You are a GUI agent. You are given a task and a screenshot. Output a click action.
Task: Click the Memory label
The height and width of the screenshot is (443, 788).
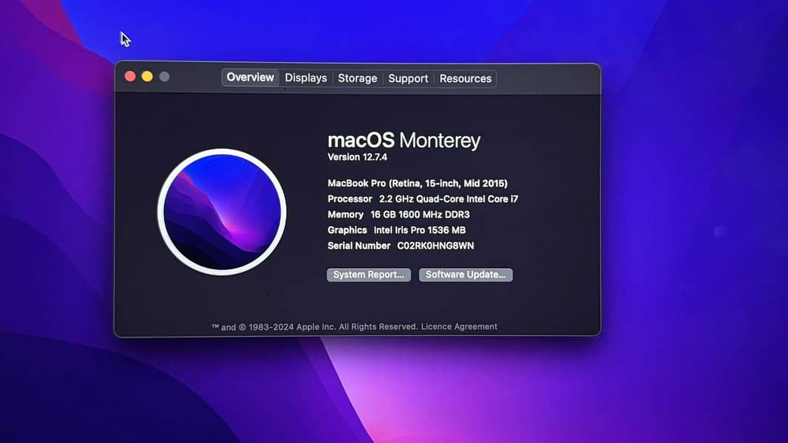[x=345, y=215]
